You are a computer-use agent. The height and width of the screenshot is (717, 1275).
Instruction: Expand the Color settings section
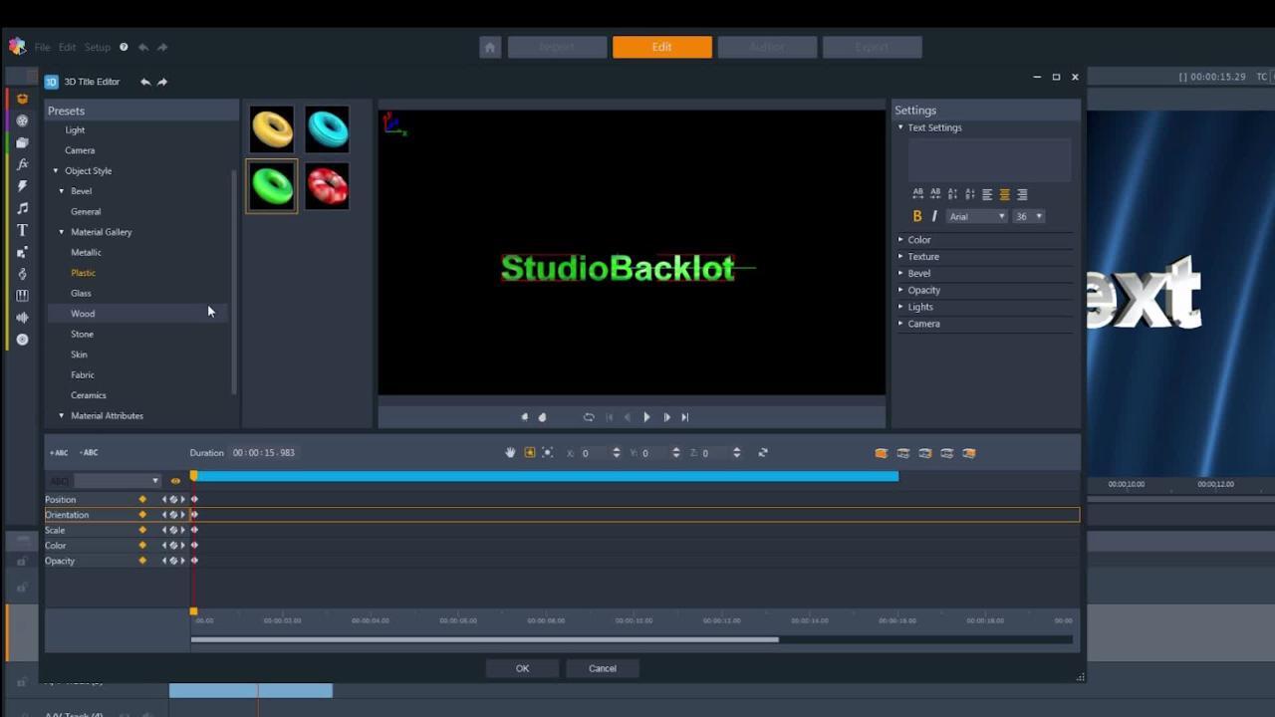tap(900, 240)
